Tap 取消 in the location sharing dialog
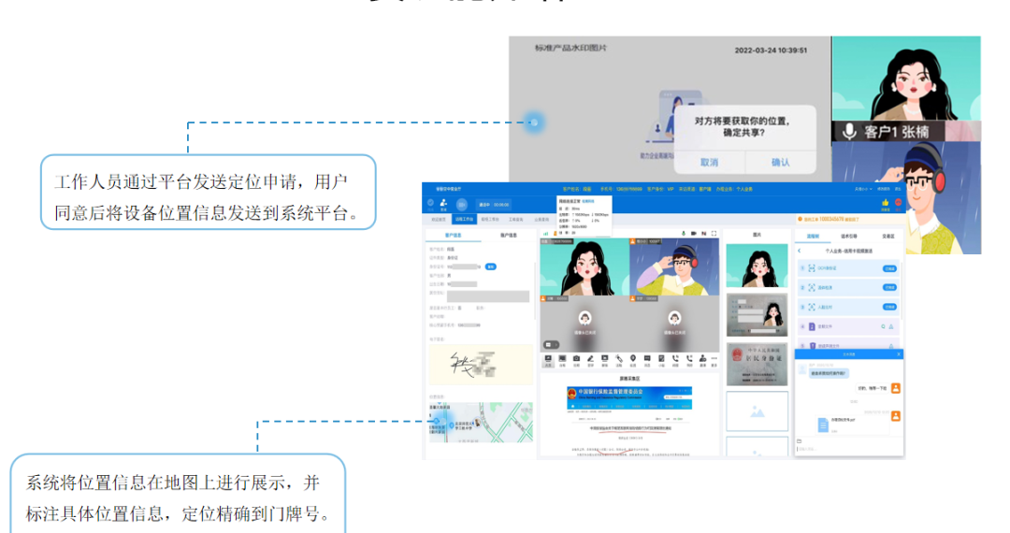 709,162
